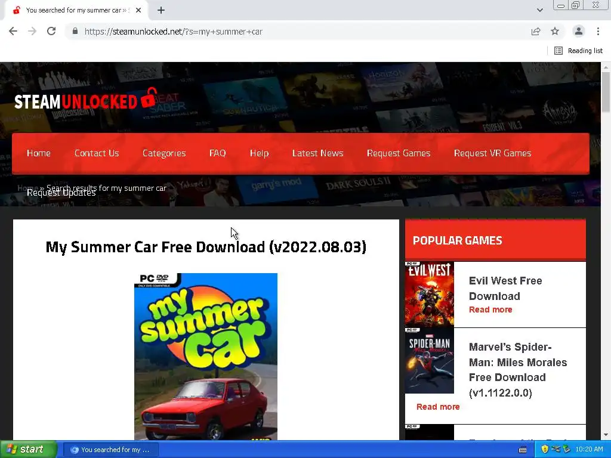Screen dimensions: 611x458
Task: Click the taskbar clock showing 10:20 AM
Action: click(589, 450)
